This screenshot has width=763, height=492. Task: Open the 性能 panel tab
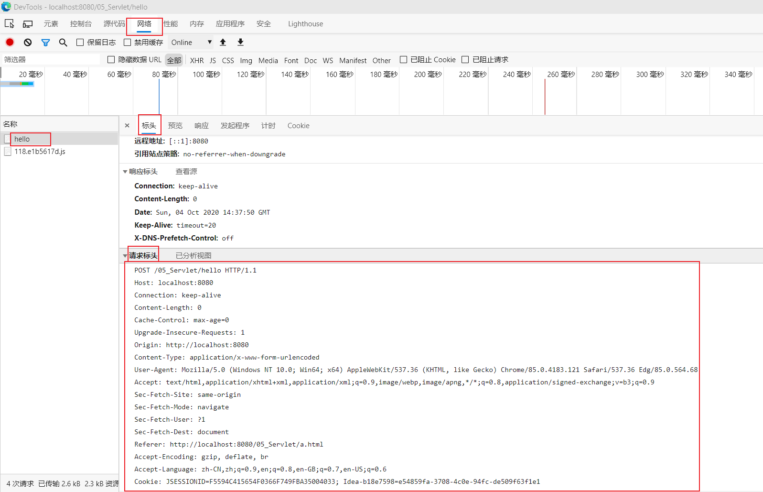pyautogui.click(x=171, y=23)
